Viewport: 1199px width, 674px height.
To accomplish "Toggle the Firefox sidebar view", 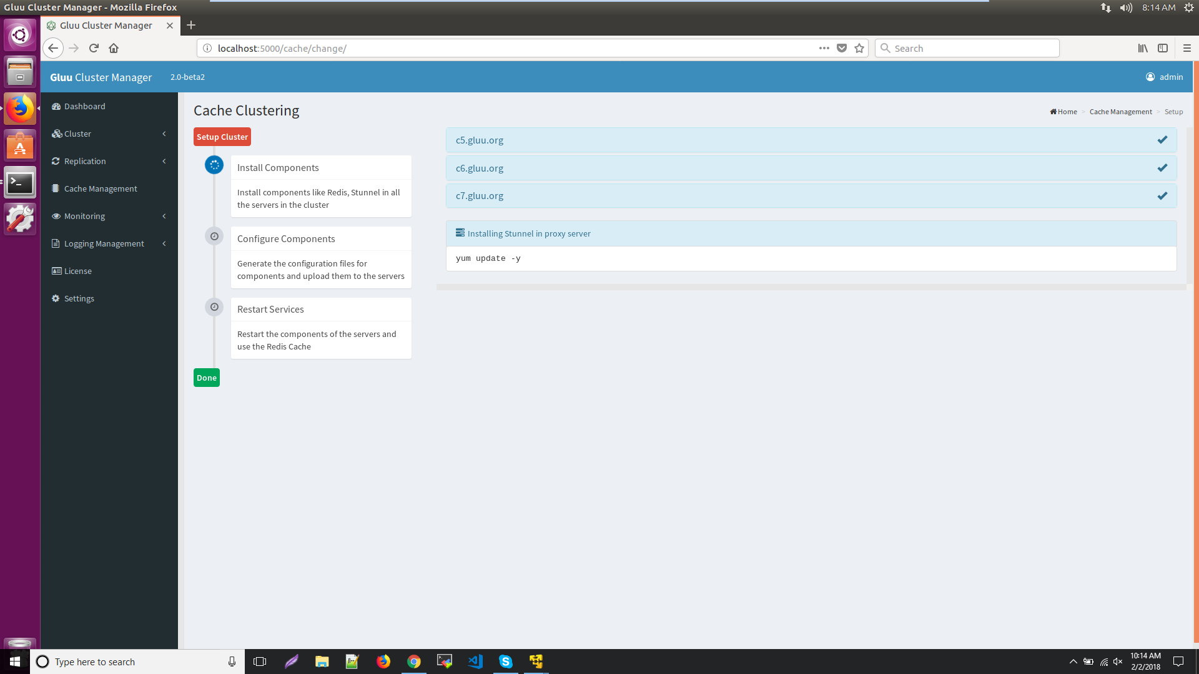I will (x=1163, y=48).
